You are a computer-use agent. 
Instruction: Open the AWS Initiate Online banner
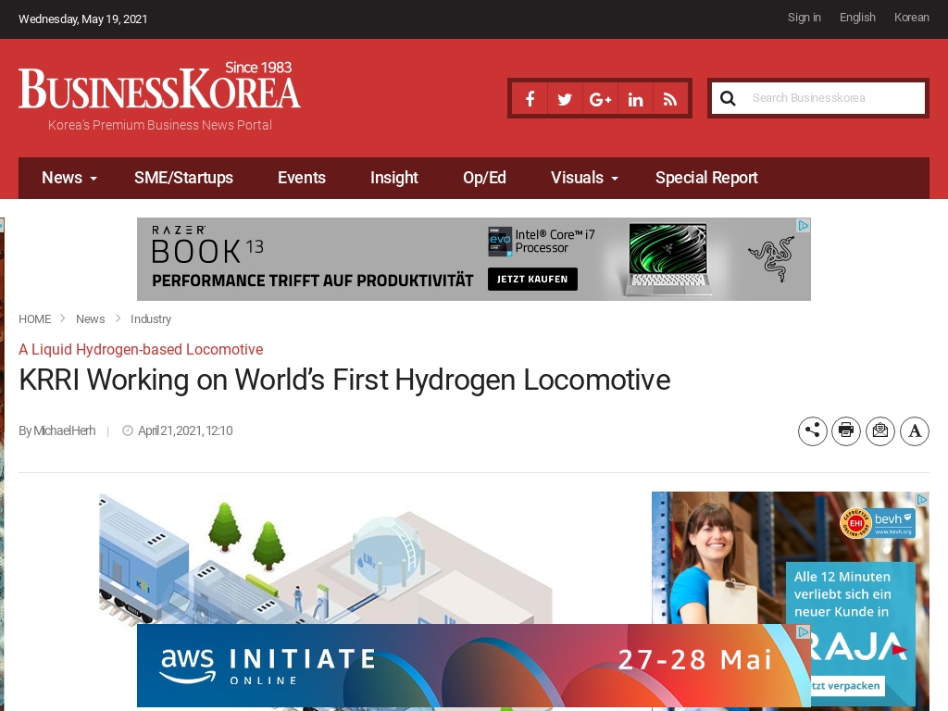pyautogui.click(x=473, y=665)
